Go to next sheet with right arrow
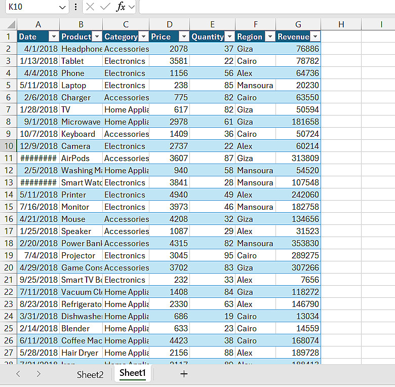This screenshot has height=387, width=395. pyautogui.click(x=38, y=374)
